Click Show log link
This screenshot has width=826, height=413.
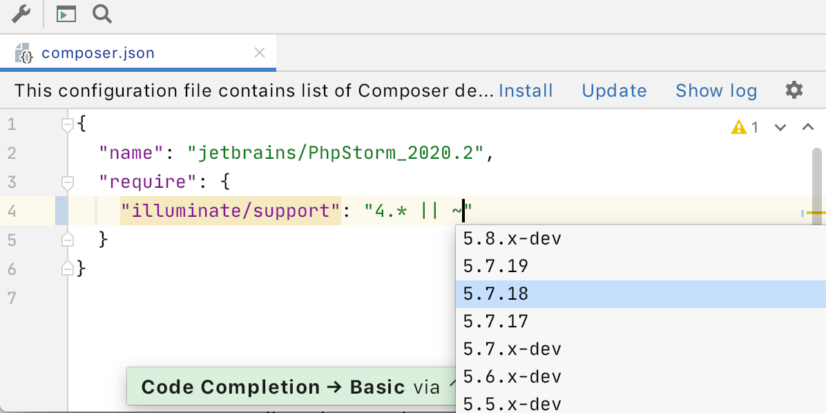(716, 90)
